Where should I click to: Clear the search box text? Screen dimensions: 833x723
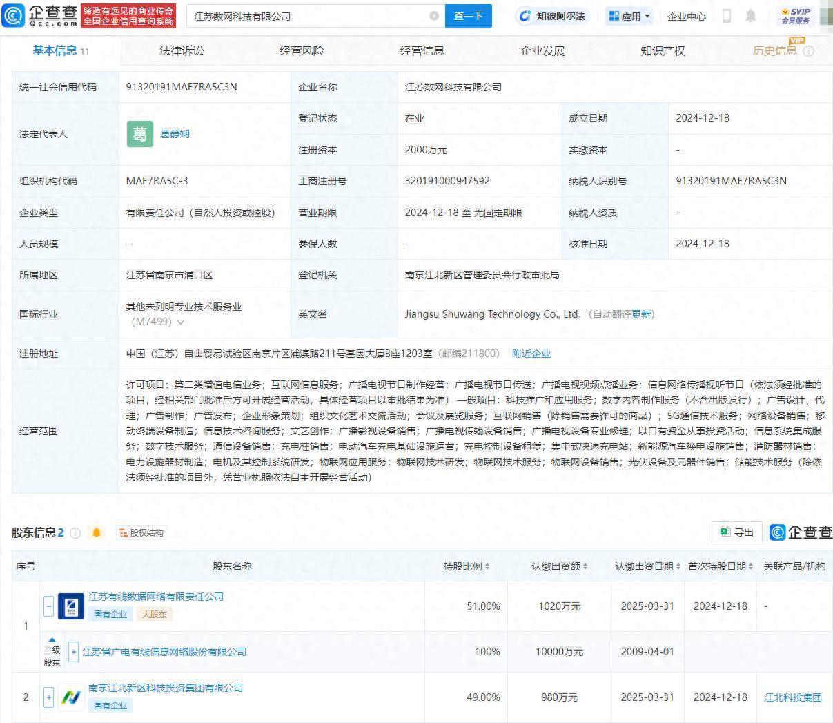point(434,16)
